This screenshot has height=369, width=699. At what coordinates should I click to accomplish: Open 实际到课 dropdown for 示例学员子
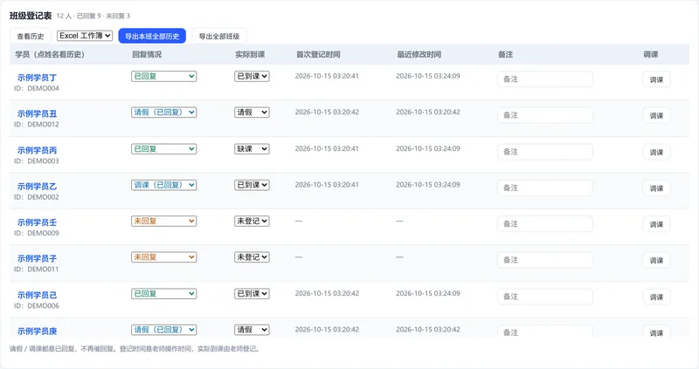[252, 256]
